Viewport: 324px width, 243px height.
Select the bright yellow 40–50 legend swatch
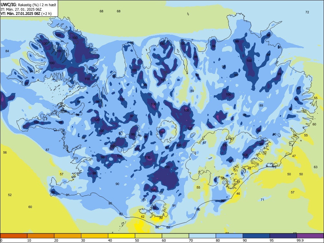click(x=121, y=236)
